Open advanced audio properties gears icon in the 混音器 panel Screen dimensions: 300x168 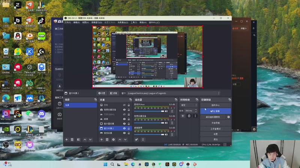tap(136, 140)
